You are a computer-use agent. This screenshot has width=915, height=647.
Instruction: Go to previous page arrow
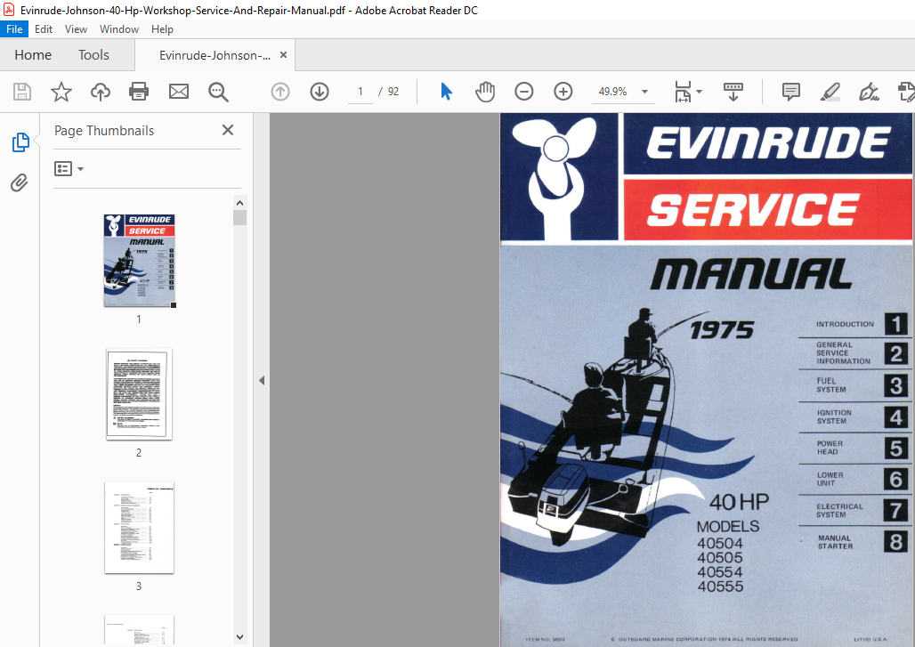tap(280, 92)
